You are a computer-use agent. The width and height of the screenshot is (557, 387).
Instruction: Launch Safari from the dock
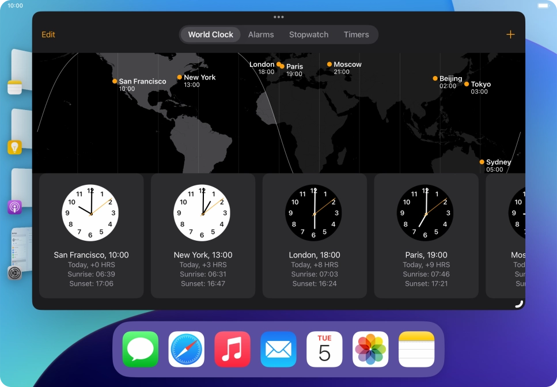tap(185, 348)
